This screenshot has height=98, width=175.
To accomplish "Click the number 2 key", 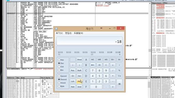I will pos(99,81).
